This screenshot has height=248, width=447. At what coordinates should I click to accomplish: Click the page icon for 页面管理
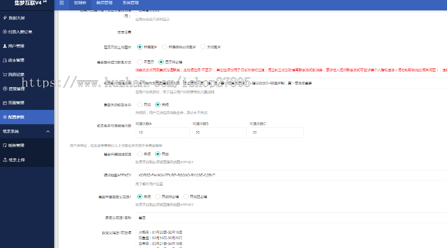pyautogui.click(x=5, y=103)
